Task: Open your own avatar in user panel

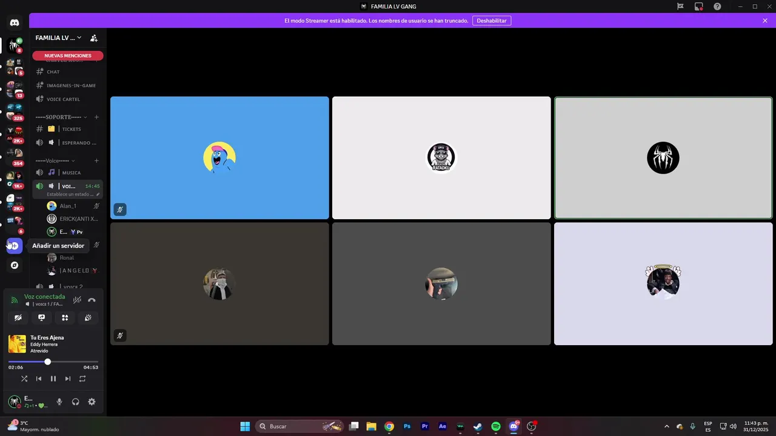Action: coord(15,401)
